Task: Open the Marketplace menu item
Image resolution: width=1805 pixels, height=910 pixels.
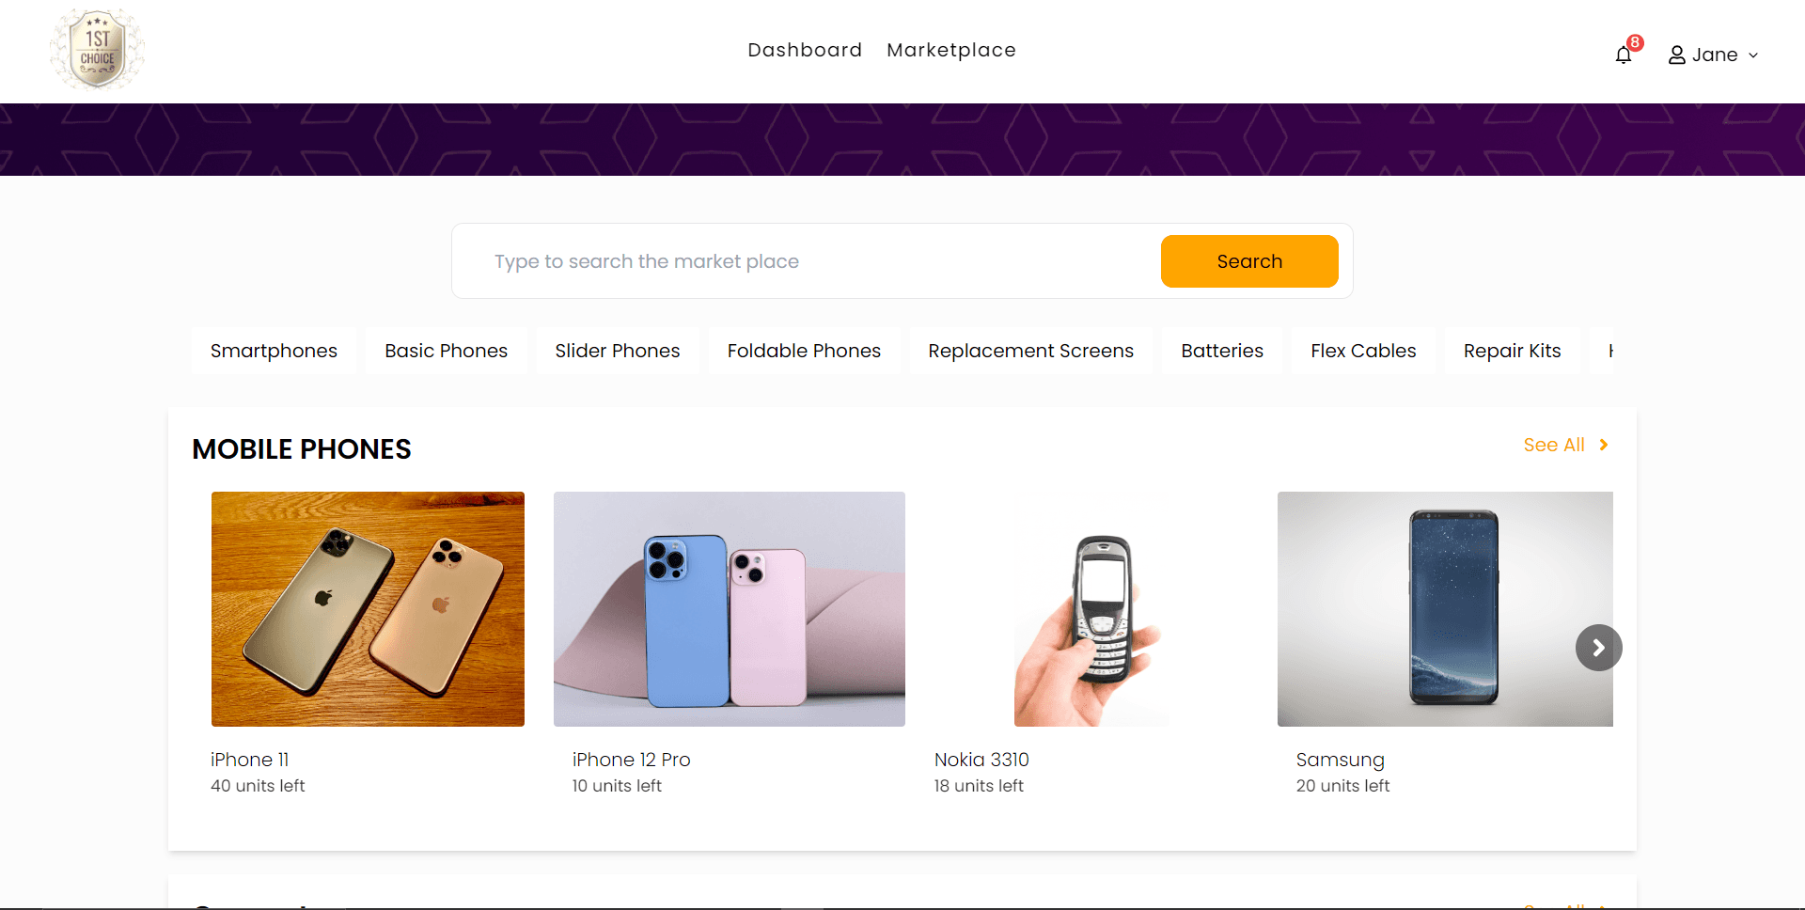Action: [951, 50]
